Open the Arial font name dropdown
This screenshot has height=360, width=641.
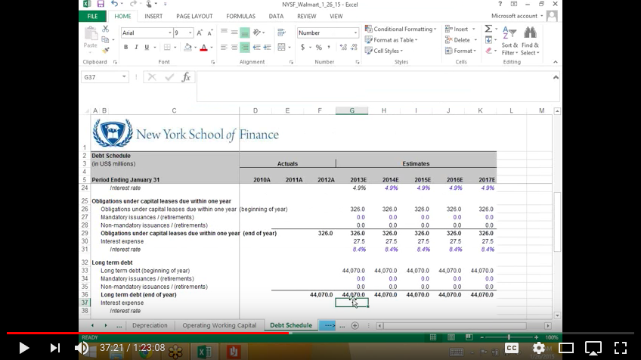pos(169,33)
